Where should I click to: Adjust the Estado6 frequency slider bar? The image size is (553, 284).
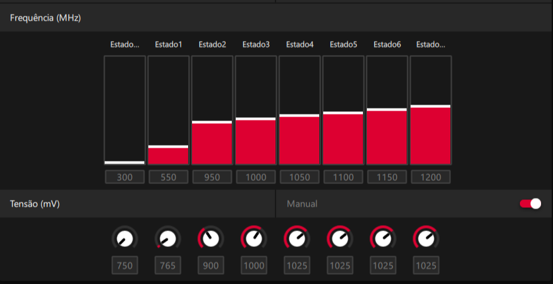(387, 111)
